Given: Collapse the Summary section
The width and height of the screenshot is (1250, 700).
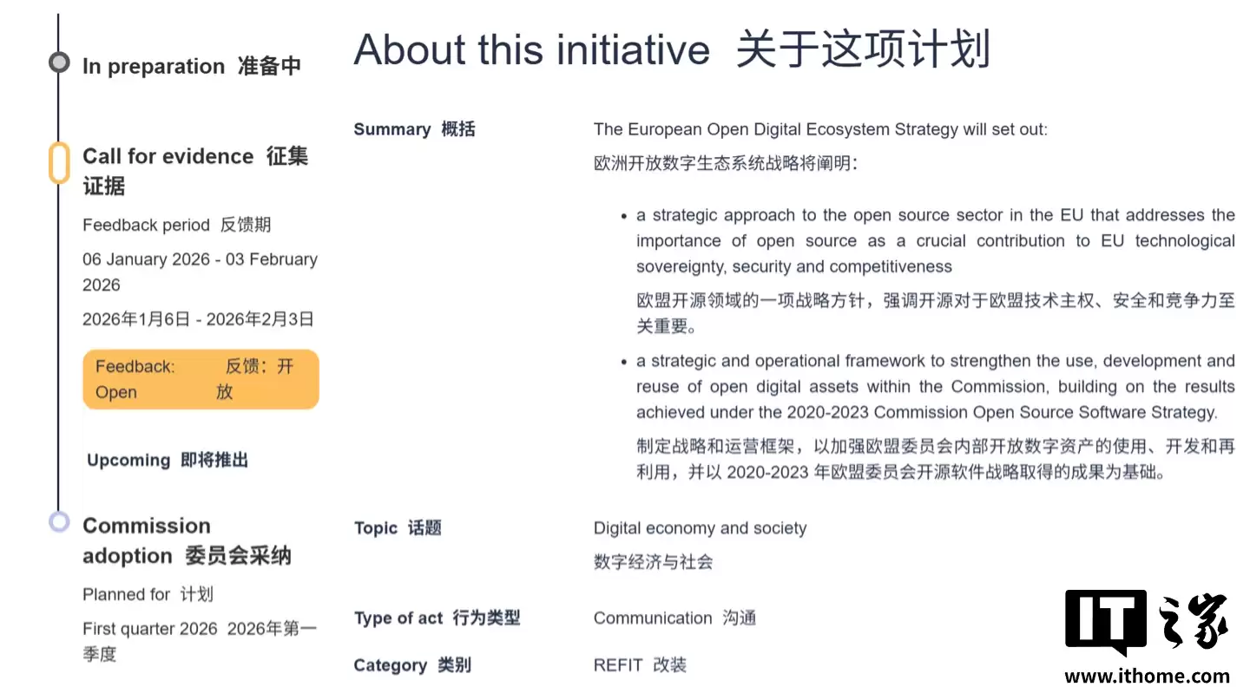Looking at the screenshot, I should pos(414,128).
